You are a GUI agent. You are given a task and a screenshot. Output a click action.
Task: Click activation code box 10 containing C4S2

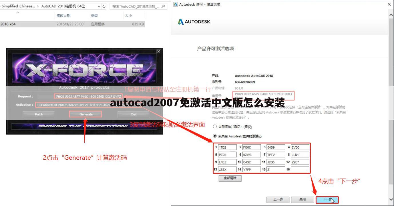pyautogui.click(x=252, y=162)
